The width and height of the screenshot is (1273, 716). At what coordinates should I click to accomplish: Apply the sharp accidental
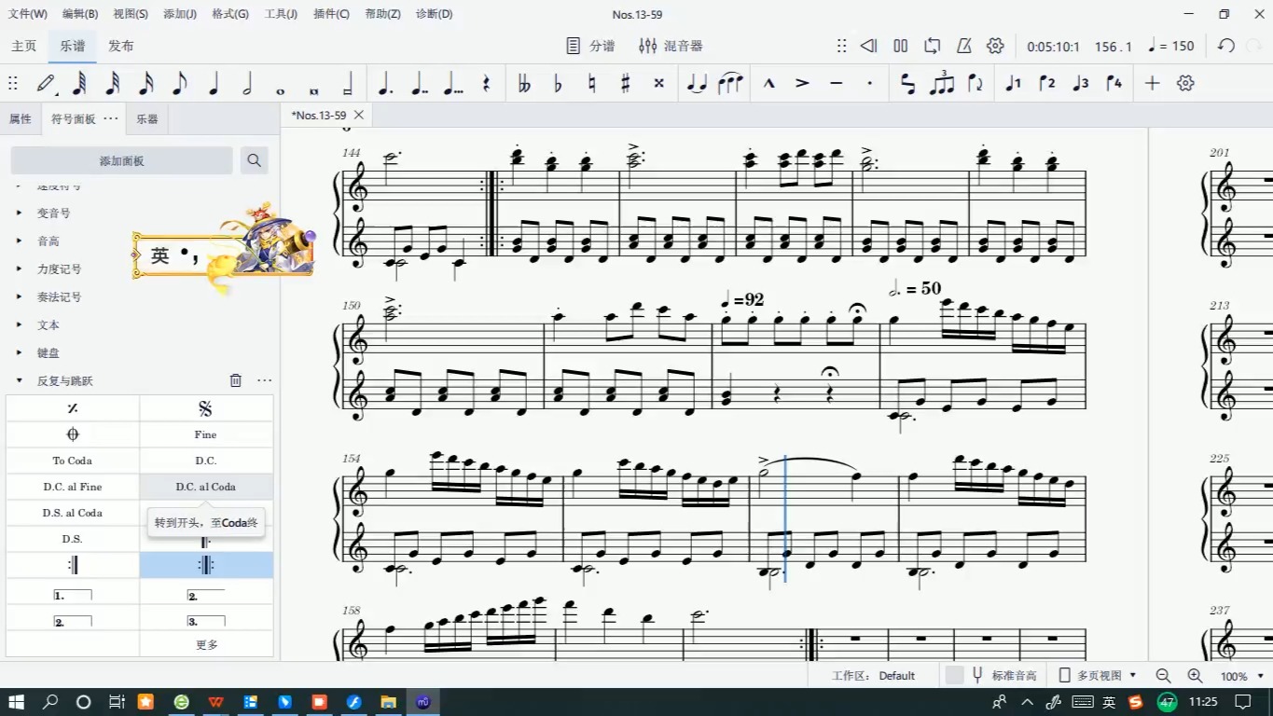pyautogui.click(x=625, y=83)
